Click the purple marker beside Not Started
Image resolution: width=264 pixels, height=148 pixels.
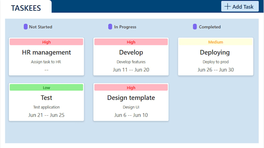pyautogui.click(x=26, y=26)
